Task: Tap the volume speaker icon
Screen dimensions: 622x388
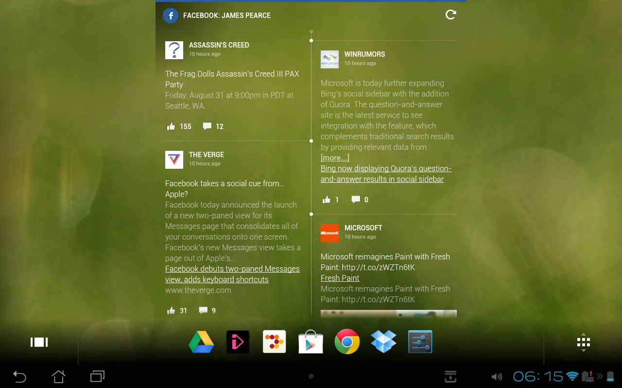Action: point(497,377)
